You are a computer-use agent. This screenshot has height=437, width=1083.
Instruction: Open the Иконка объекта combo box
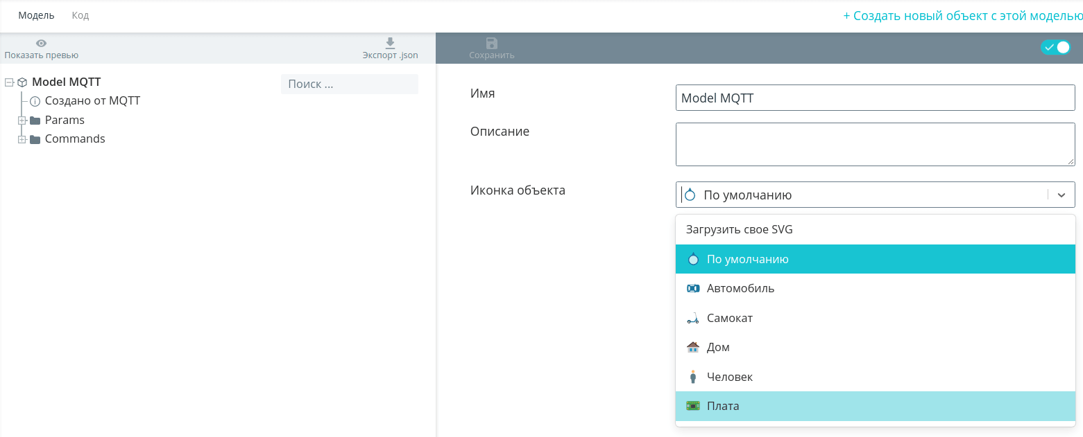click(x=876, y=195)
